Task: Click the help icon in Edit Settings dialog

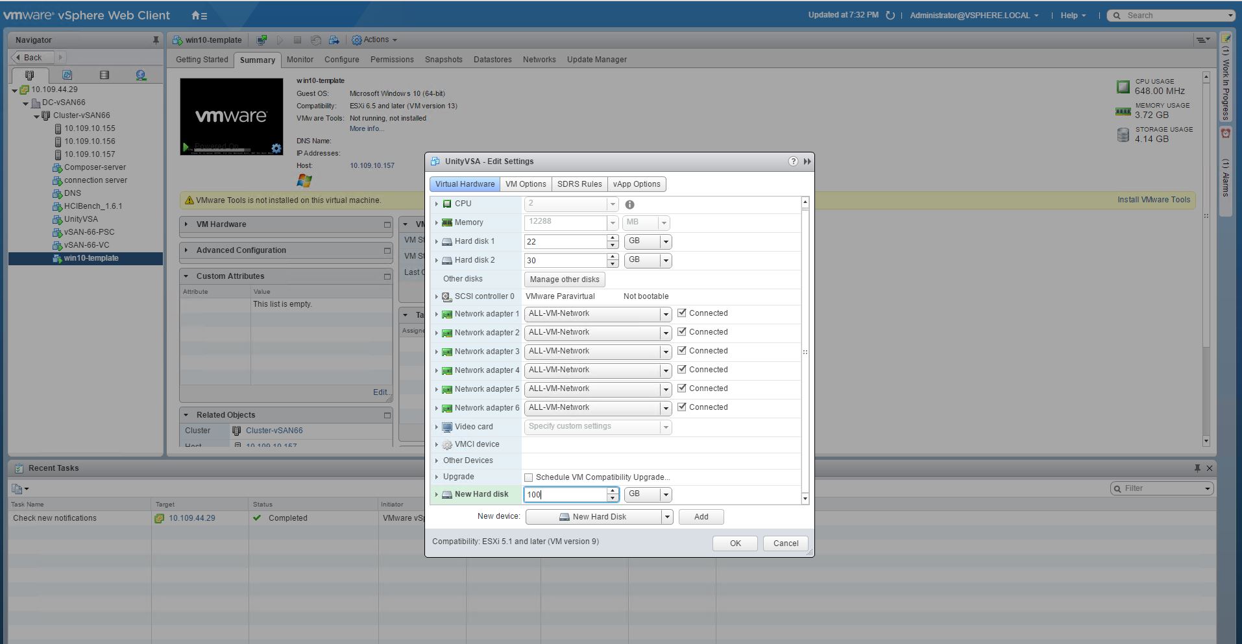Action: pos(793,161)
